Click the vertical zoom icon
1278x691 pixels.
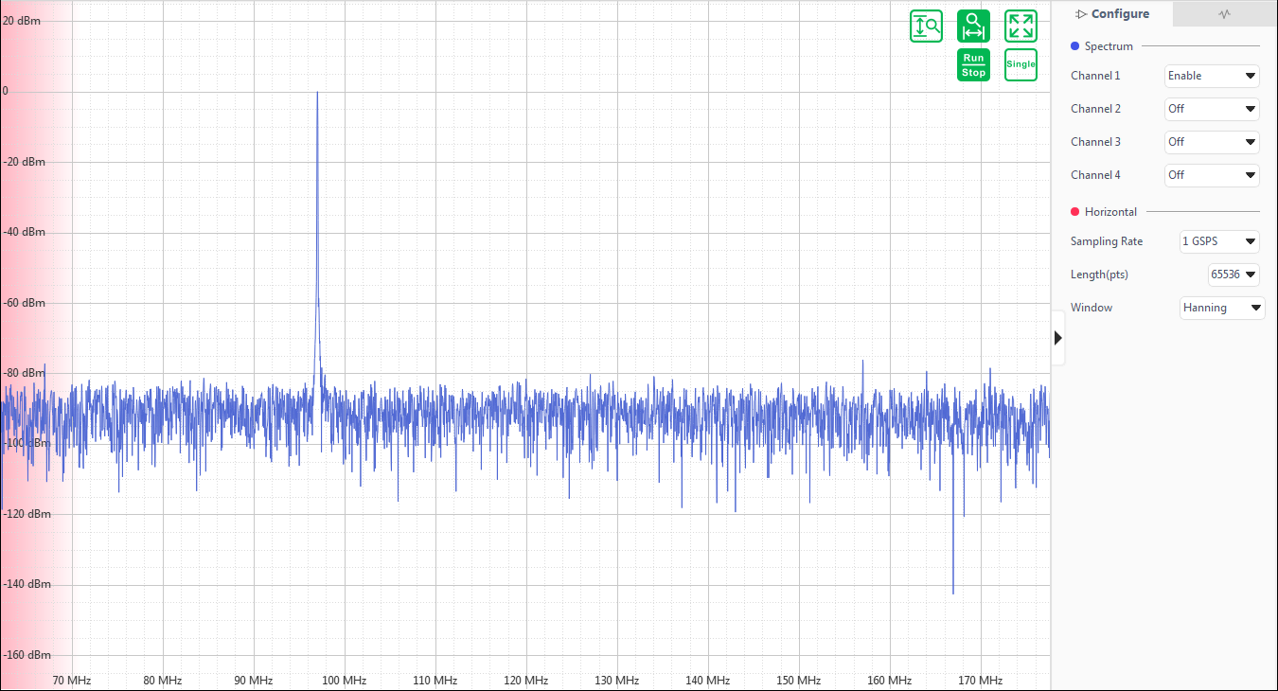pos(926,26)
